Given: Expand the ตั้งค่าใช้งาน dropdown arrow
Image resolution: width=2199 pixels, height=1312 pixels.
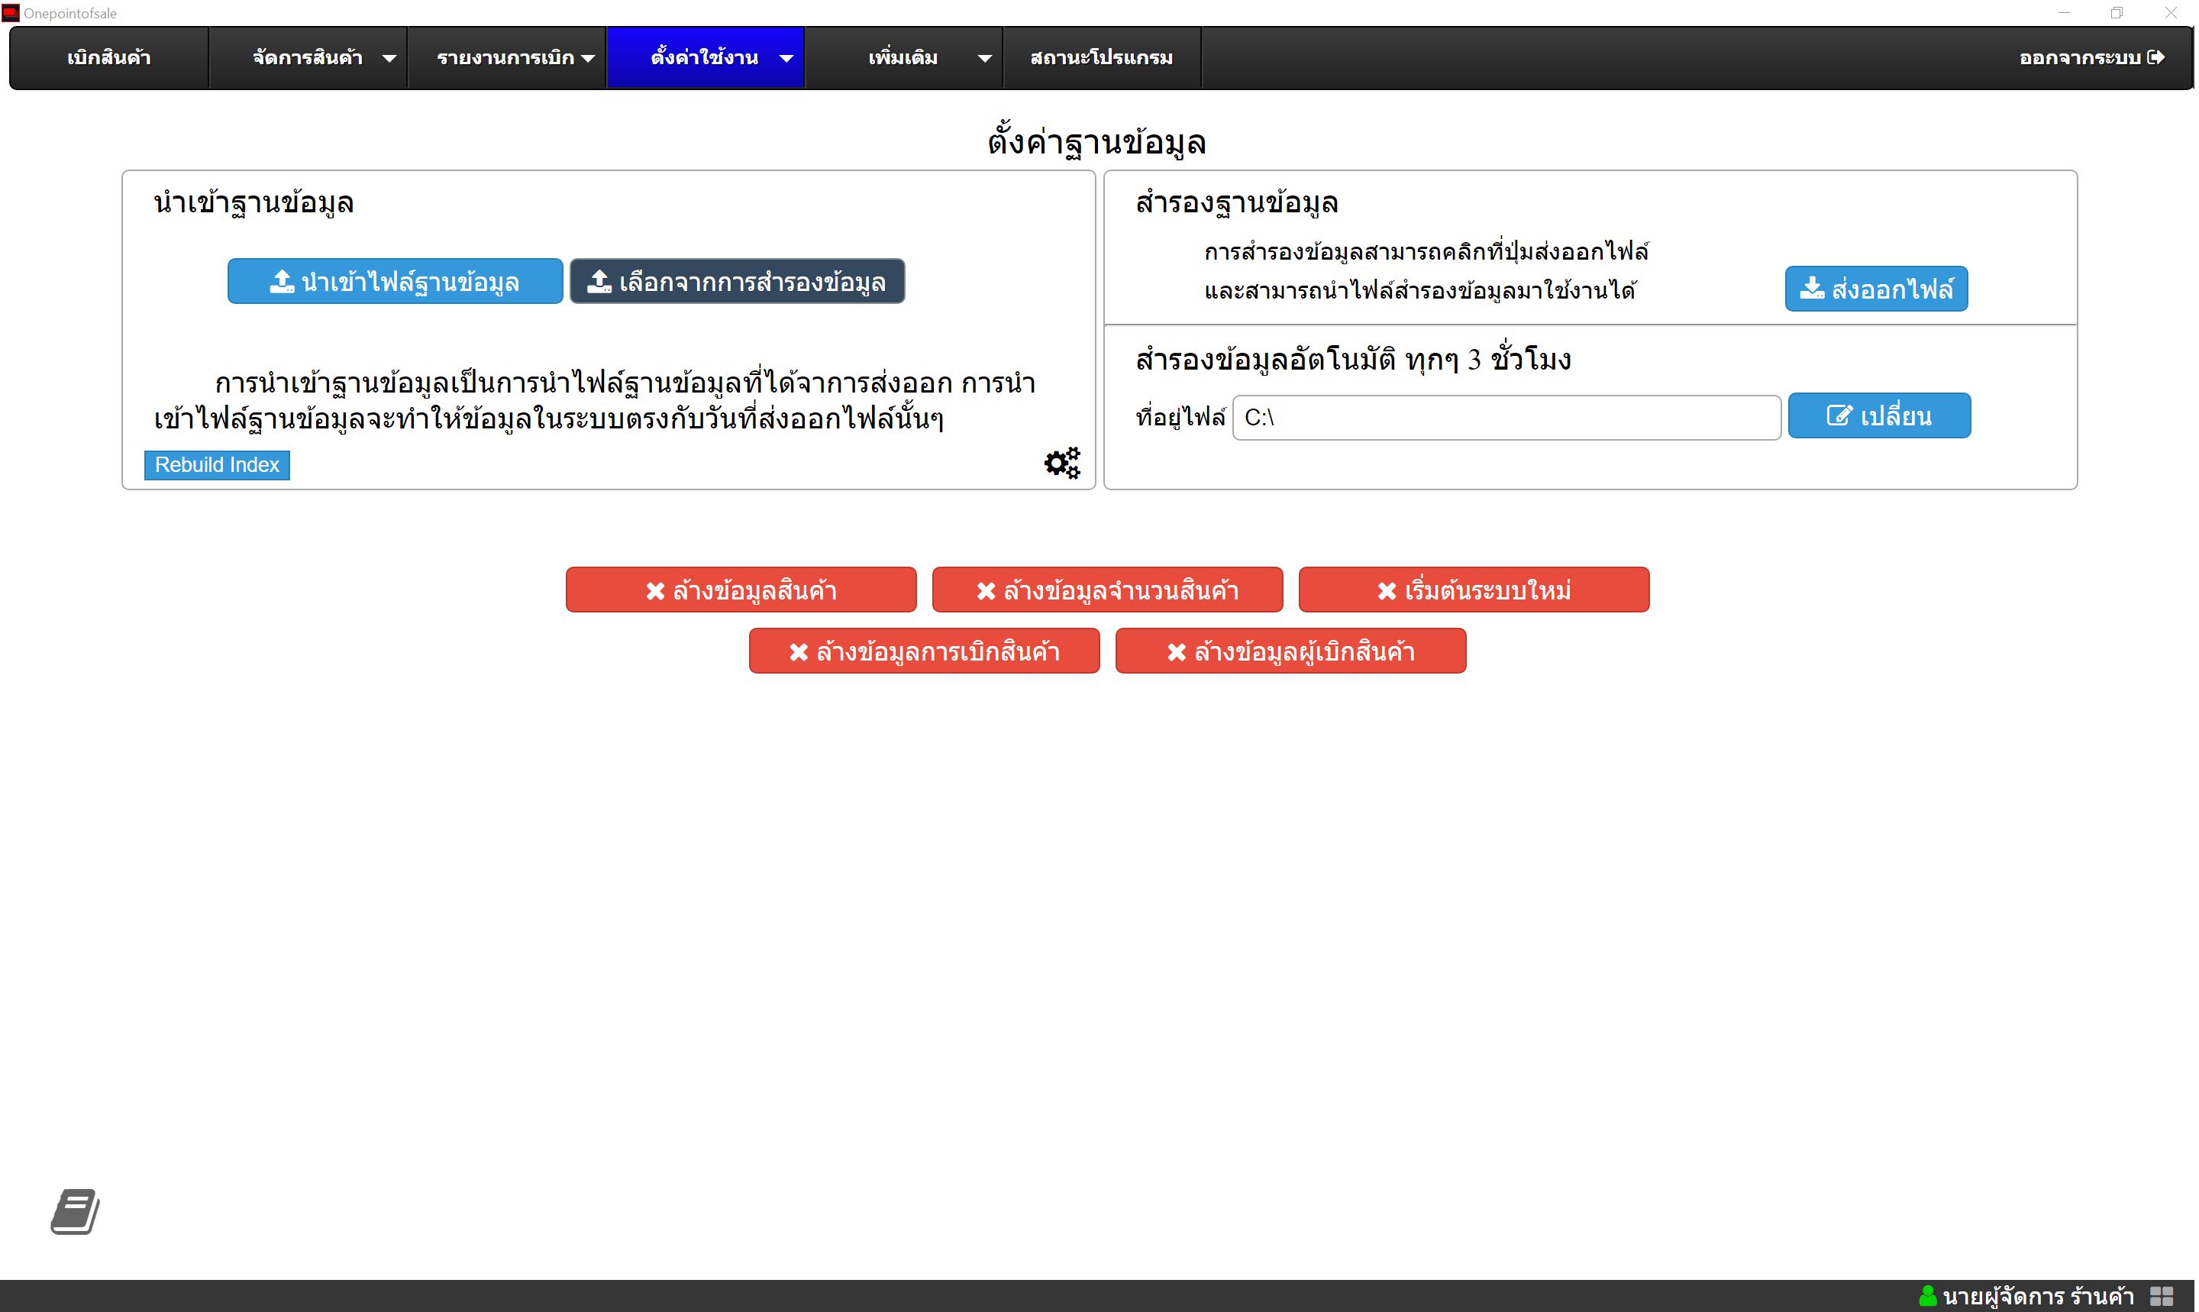Looking at the screenshot, I should [x=786, y=58].
